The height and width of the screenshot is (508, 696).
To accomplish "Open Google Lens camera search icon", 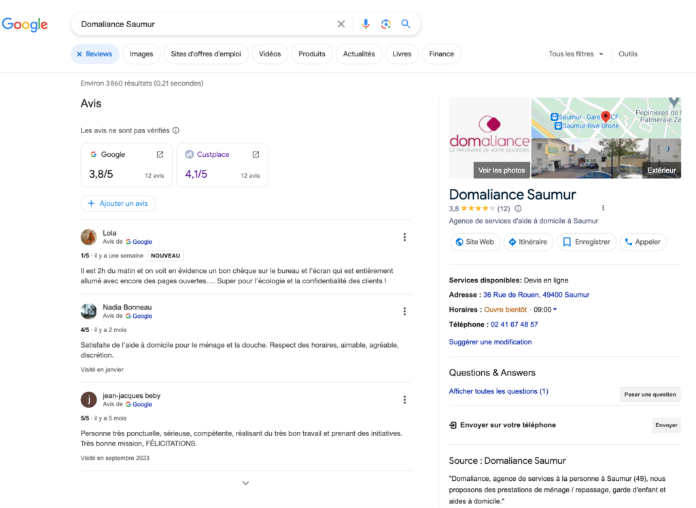I will pos(386,23).
